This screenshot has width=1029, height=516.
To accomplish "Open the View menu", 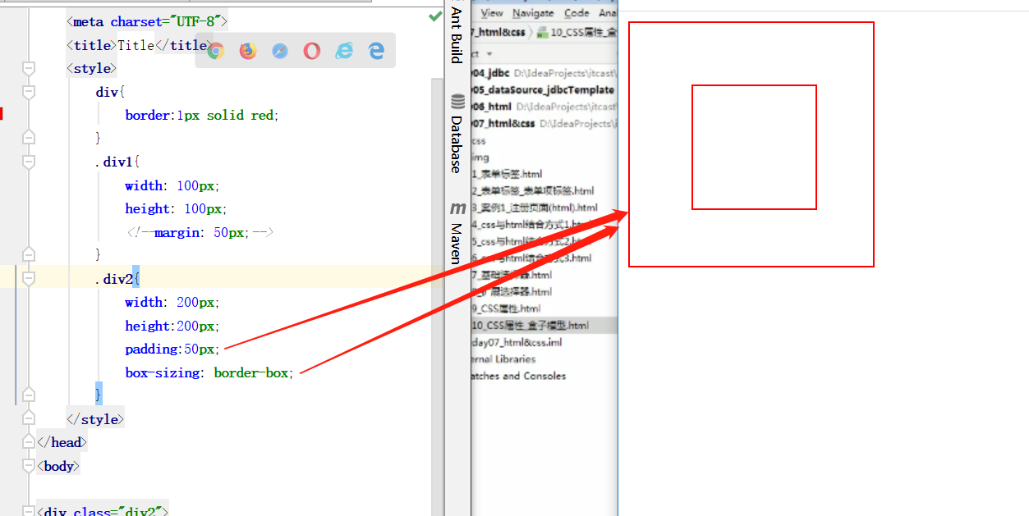I will (492, 13).
